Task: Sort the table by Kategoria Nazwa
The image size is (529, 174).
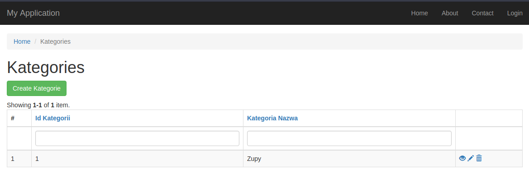Action: point(272,118)
